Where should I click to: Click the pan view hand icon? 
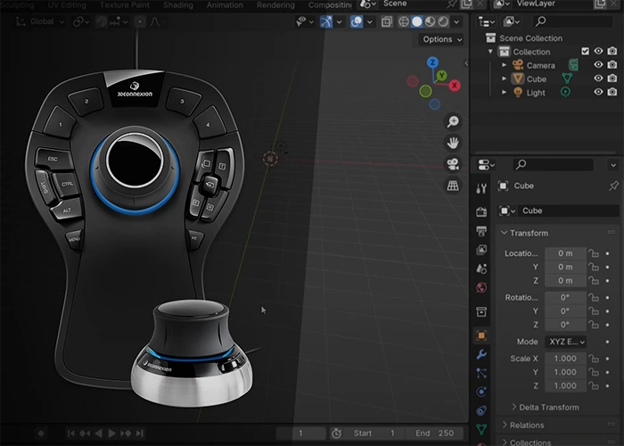click(x=453, y=143)
